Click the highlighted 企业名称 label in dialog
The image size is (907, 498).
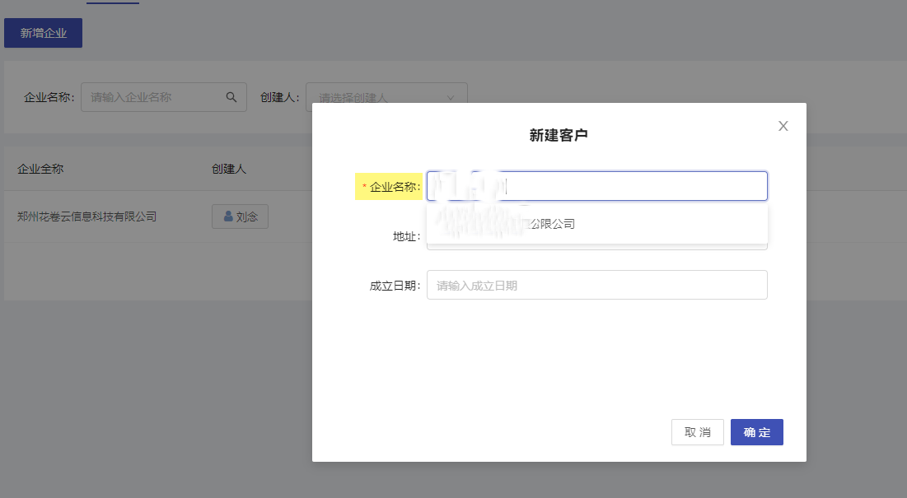click(390, 187)
